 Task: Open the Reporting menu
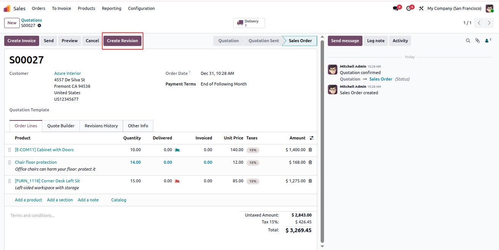coord(111,8)
